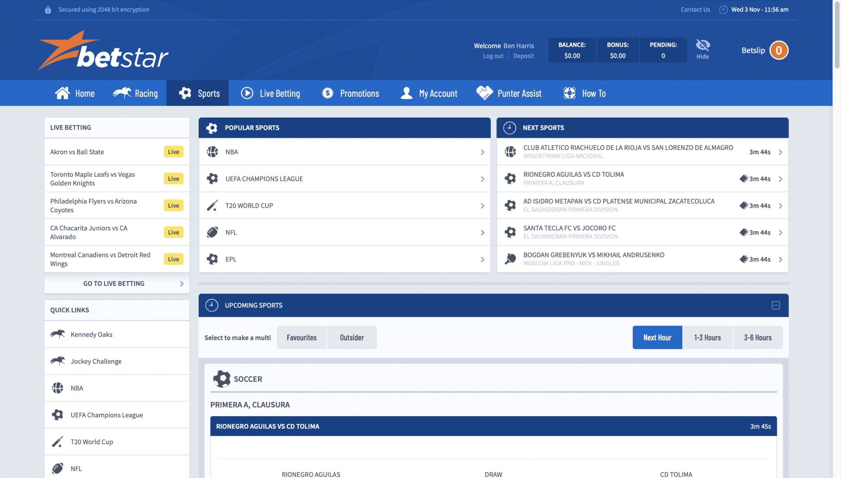
Task: Open the Contact Us link
Action: 695,9
